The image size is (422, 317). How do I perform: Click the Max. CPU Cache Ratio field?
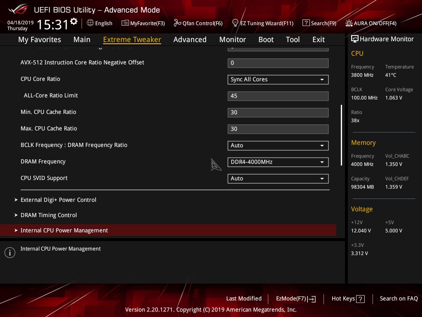(278, 129)
